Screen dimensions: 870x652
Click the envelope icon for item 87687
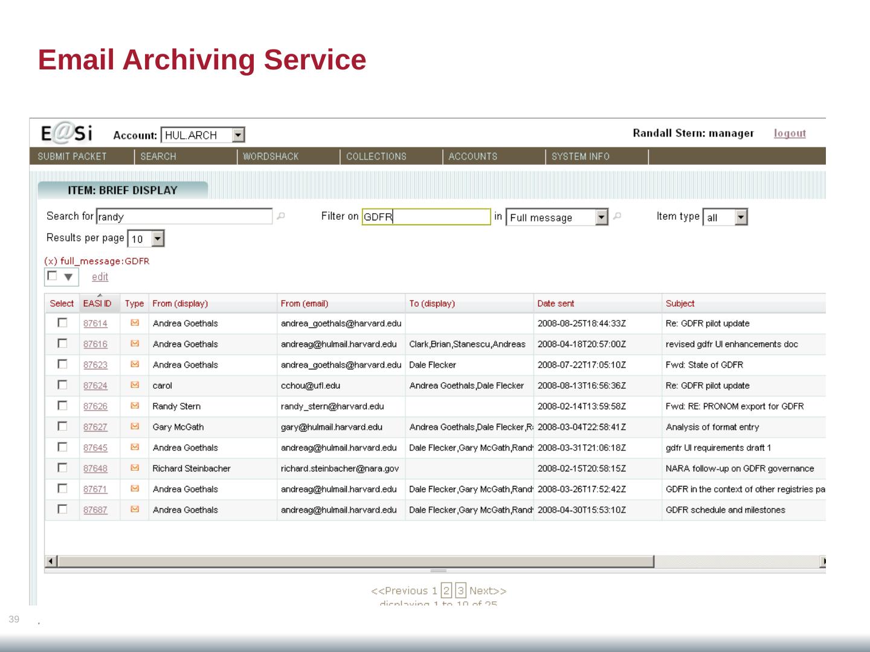click(135, 510)
